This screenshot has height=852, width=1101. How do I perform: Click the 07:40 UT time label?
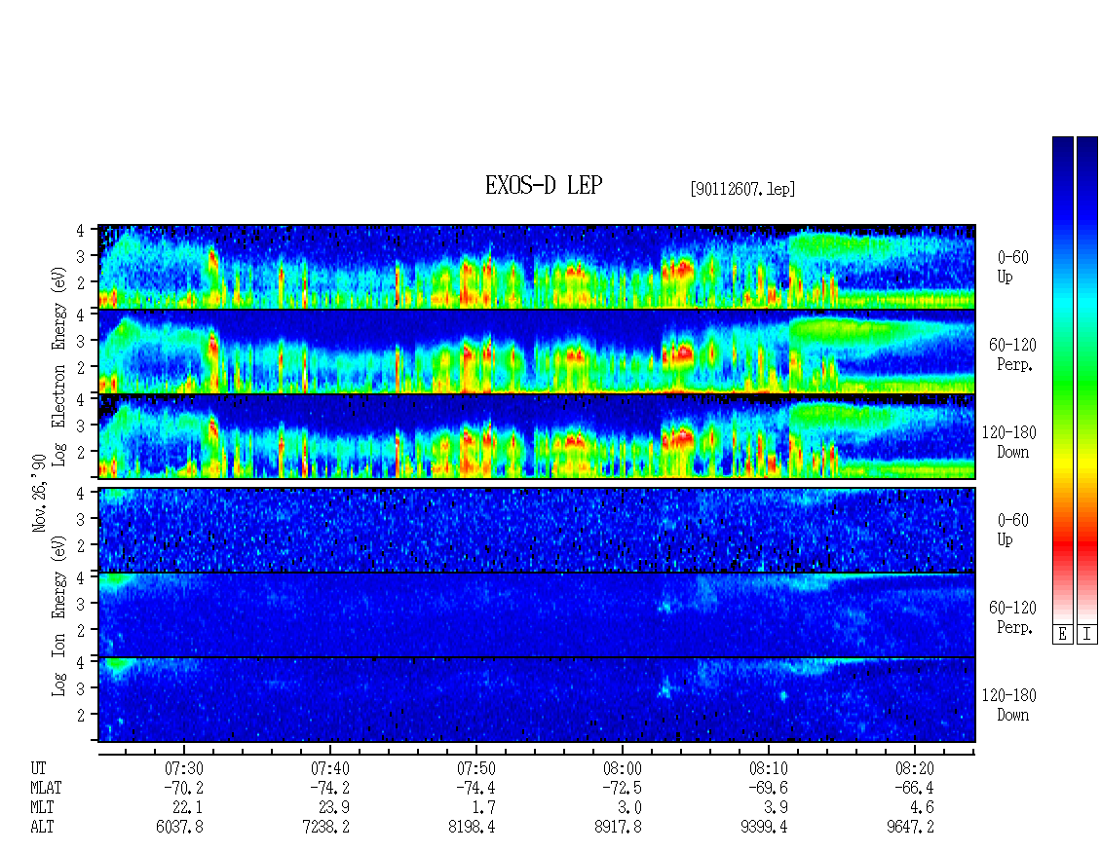pyautogui.click(x=330, y=768)
